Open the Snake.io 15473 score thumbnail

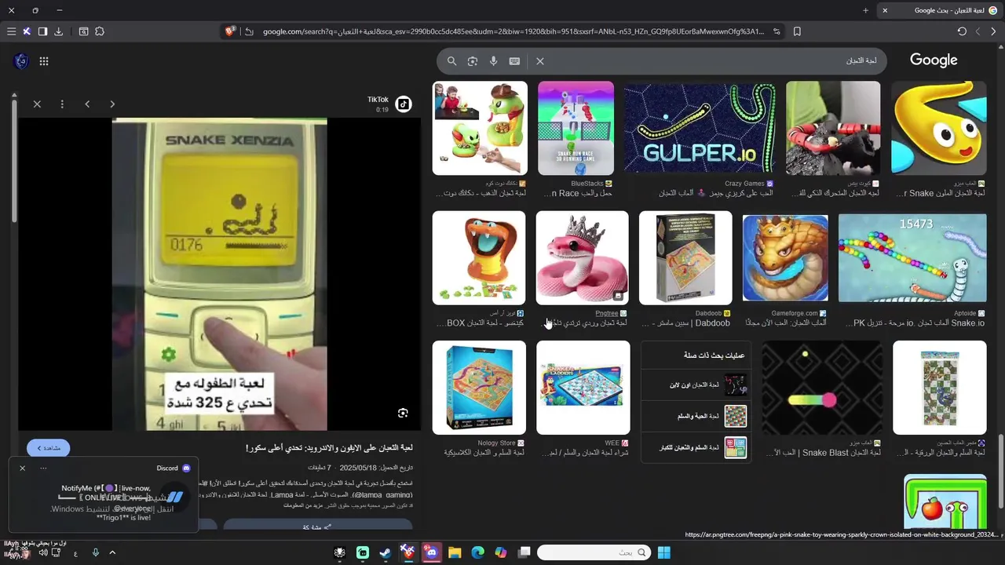(912, 257)
